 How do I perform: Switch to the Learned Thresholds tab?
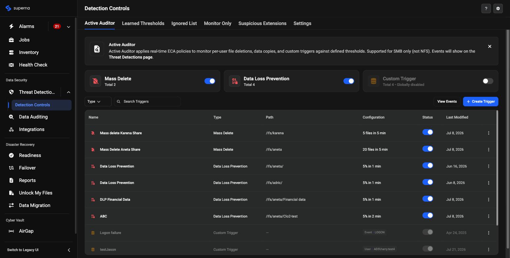tap(143, 23)
